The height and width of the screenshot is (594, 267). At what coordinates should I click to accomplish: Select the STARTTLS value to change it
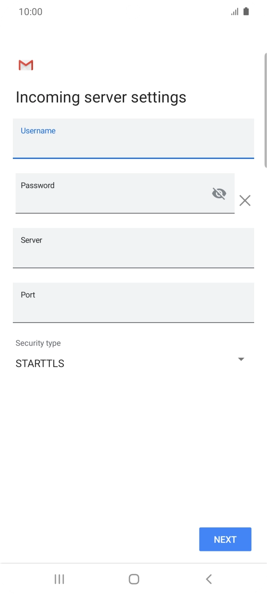tap(39, 363)
